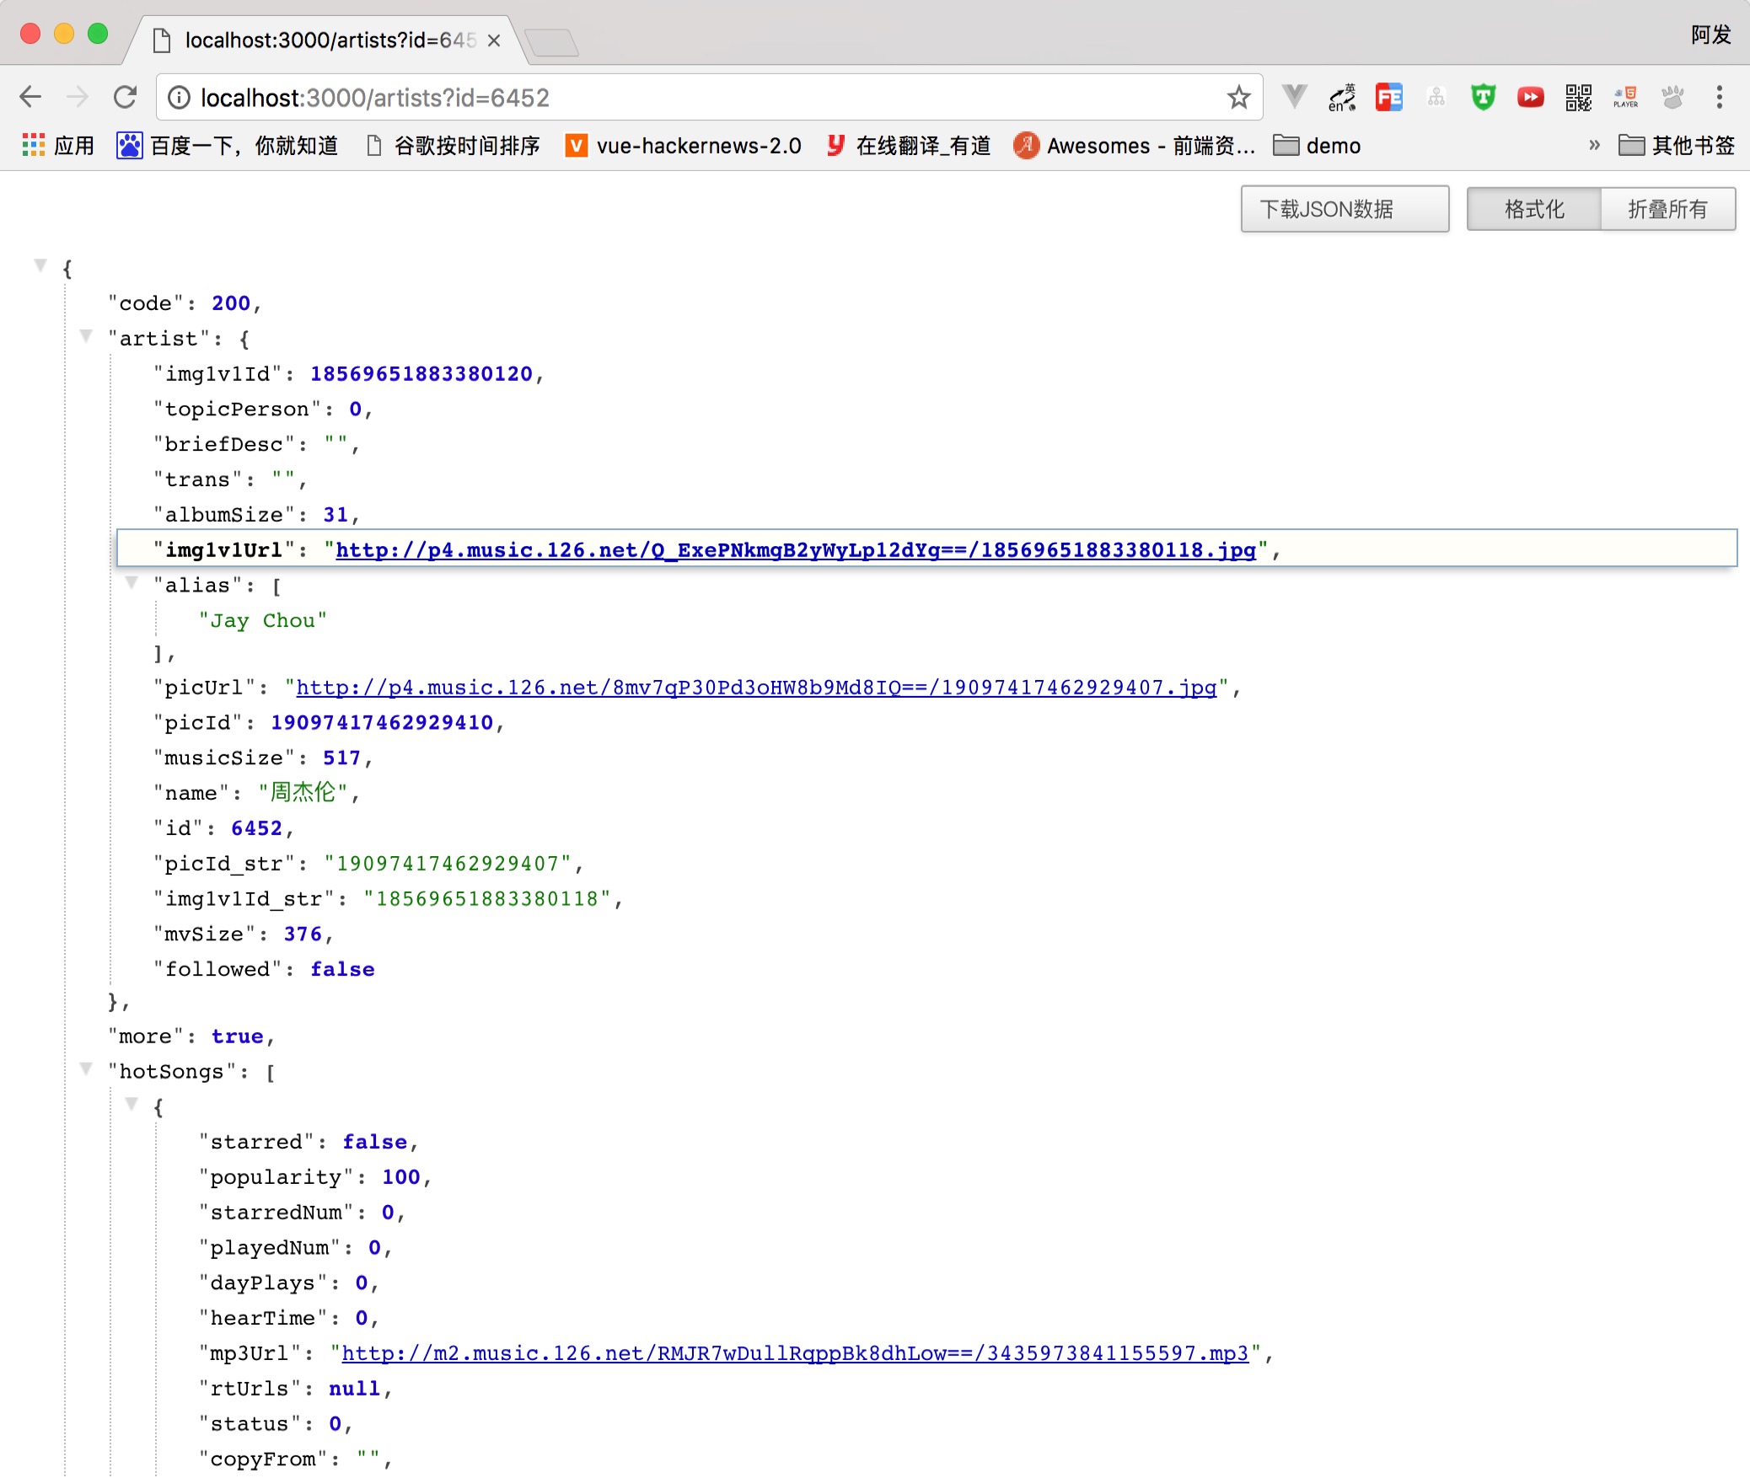Click the FE helper extension icon

pos(1388,98)
